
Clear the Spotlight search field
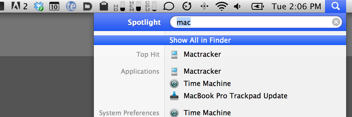click(337, 22)
